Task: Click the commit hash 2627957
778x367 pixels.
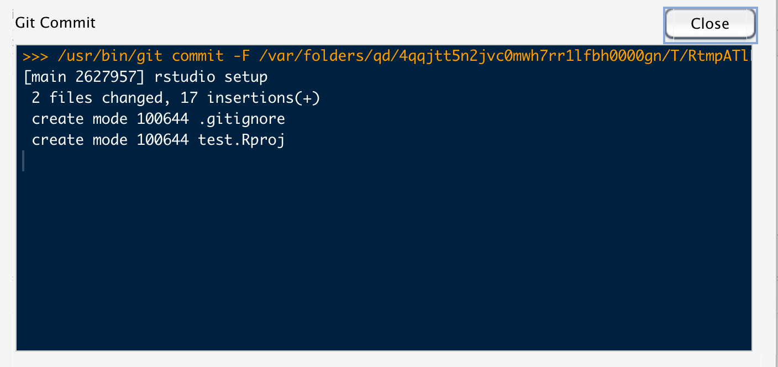Action: [x=106, y=77]
